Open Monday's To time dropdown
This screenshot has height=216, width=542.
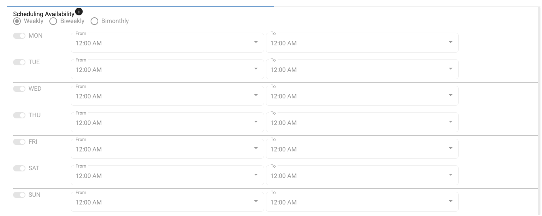click(x=362, y=43)
